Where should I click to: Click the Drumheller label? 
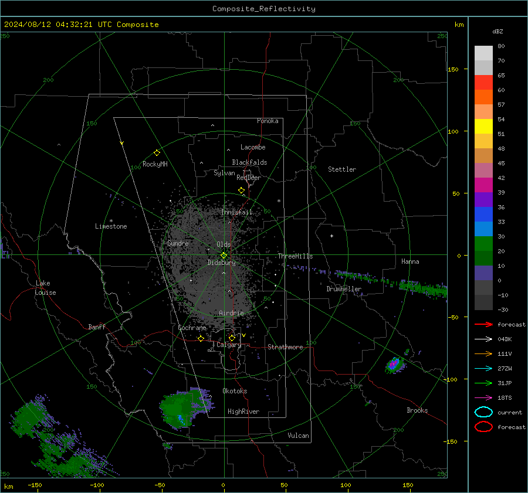coord(344,289)
